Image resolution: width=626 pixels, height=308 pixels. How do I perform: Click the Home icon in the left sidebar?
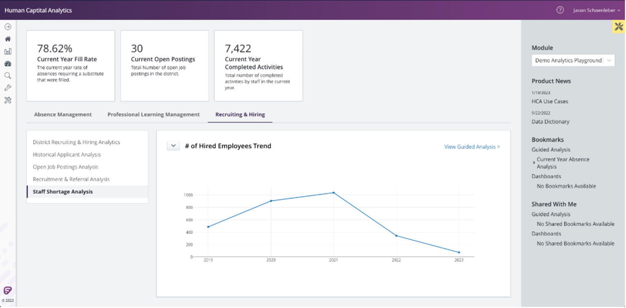point(7,39)
